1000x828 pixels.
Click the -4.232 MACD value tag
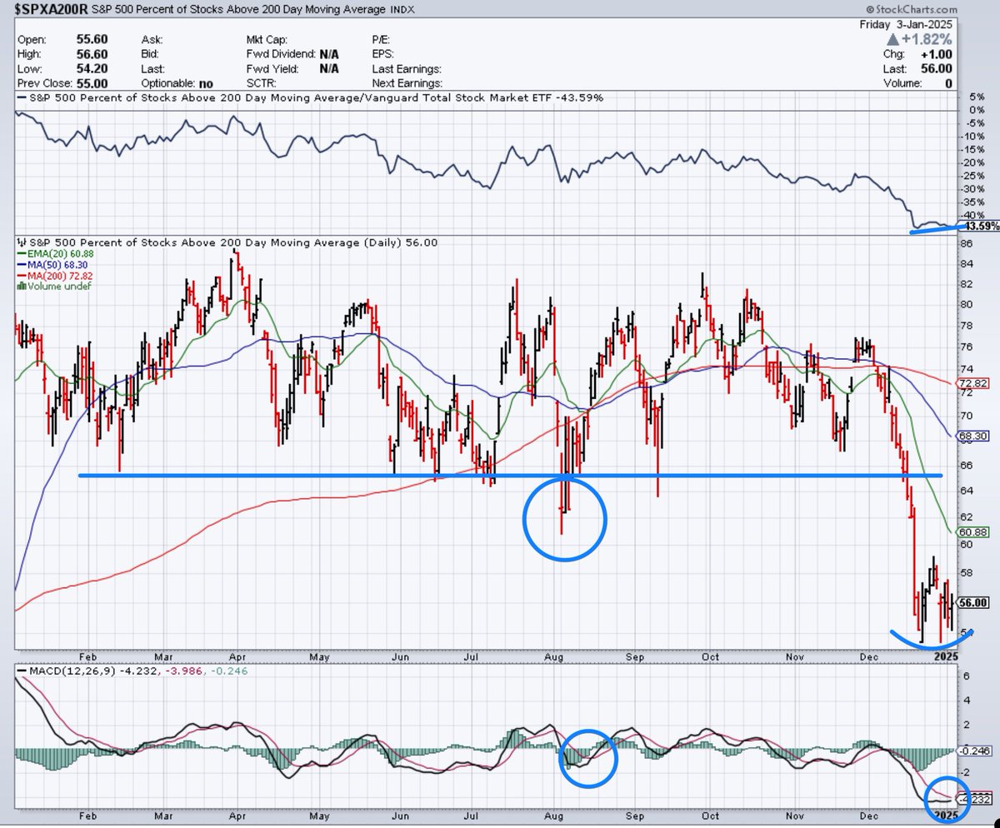coord(973,799)
